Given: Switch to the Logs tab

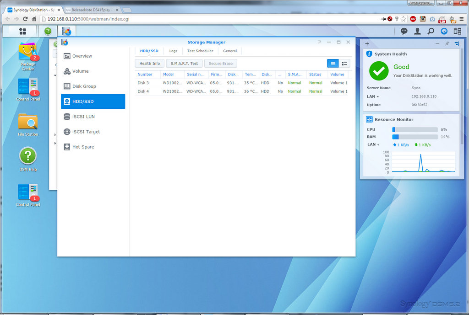Looking at the screenshot, I should tap(173, 51).
